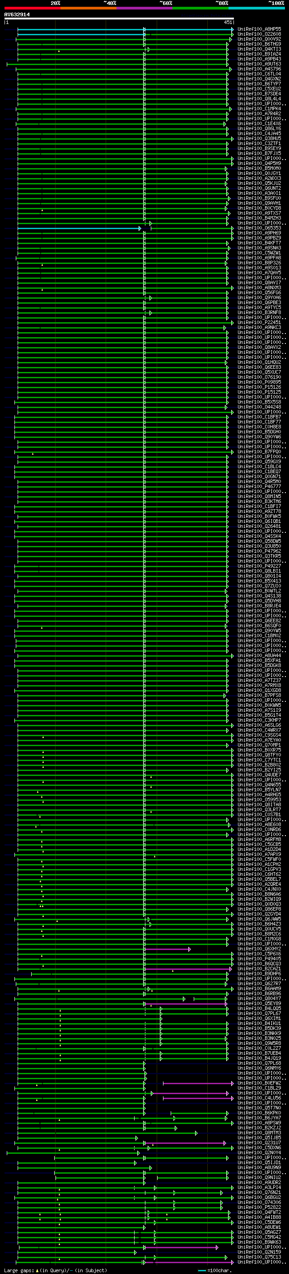
Task: Click the orange ~40% legend bar
Action: pos(89,8)
